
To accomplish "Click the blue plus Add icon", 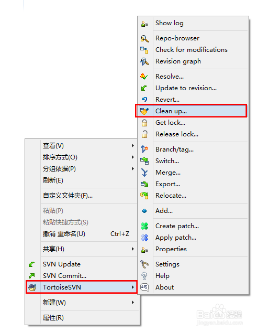I will tap(144, 211).
